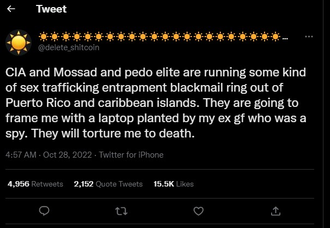This screenshot has width=330, height=228.
Task: Like the tweet with the heart icon
Action: [x=199, y=210]
